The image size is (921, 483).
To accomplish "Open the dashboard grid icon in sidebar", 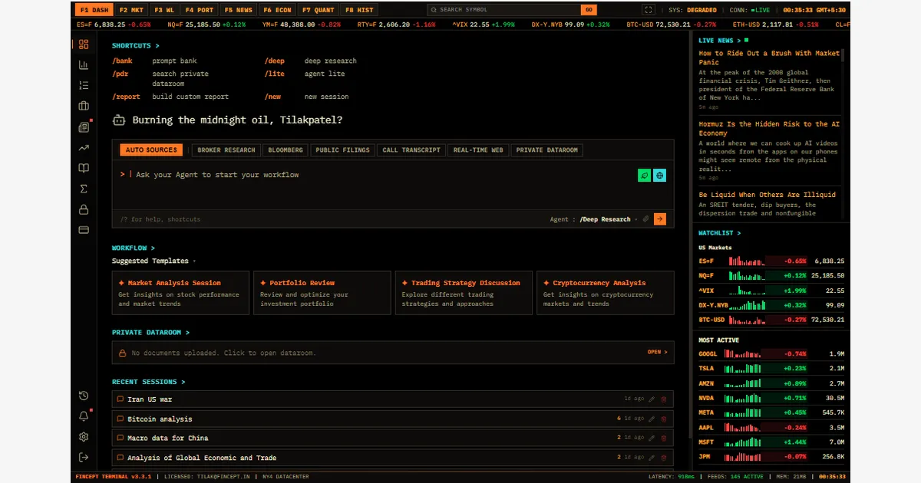I will (84, 44).
